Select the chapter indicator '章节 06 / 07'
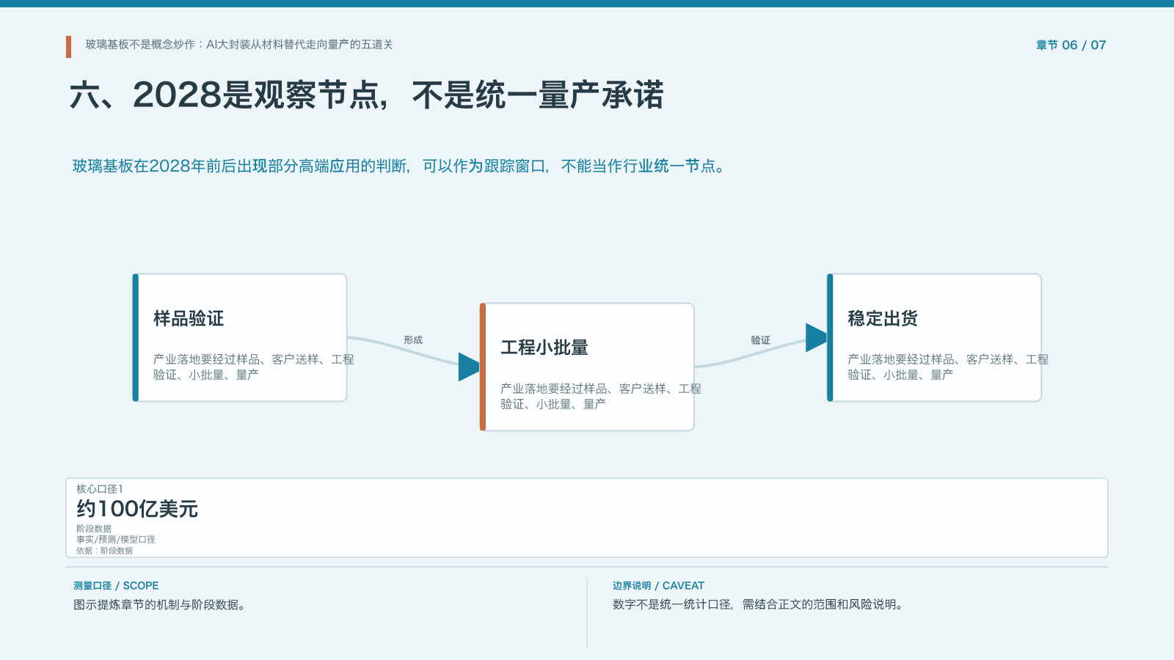 (x=1071, y=45)
